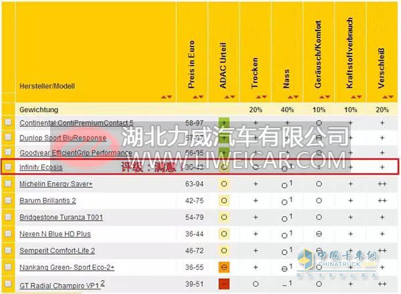The width and height of the screenshot is (401, 294).
Task: Sort descending by Verschleiß arrow
Action: pyautogui.click(x=391, y=97)
